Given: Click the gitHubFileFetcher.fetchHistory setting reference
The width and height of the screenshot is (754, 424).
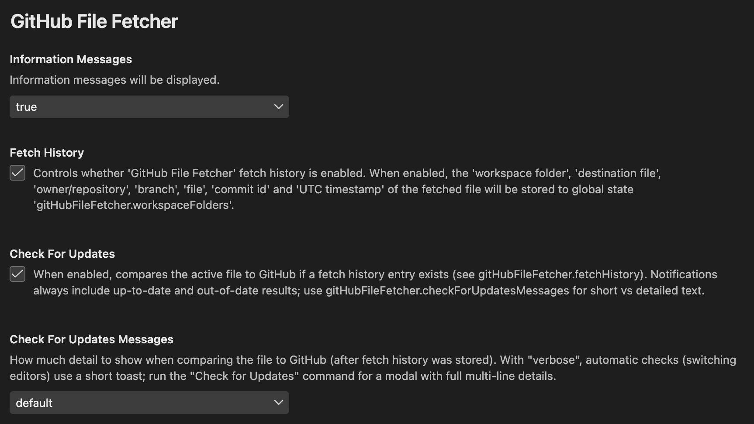Looking at the screenshot, I should click(x=559, y=274).
